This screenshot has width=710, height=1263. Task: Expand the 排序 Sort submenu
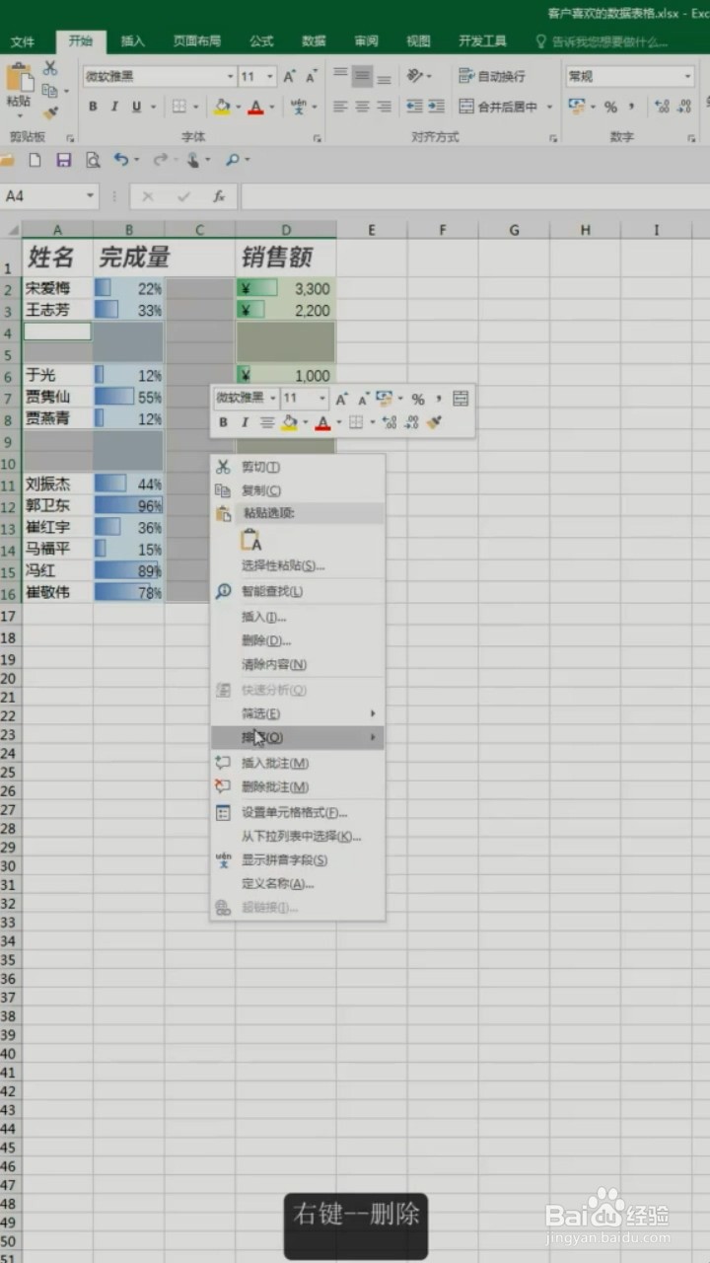(x=297, y=737)
